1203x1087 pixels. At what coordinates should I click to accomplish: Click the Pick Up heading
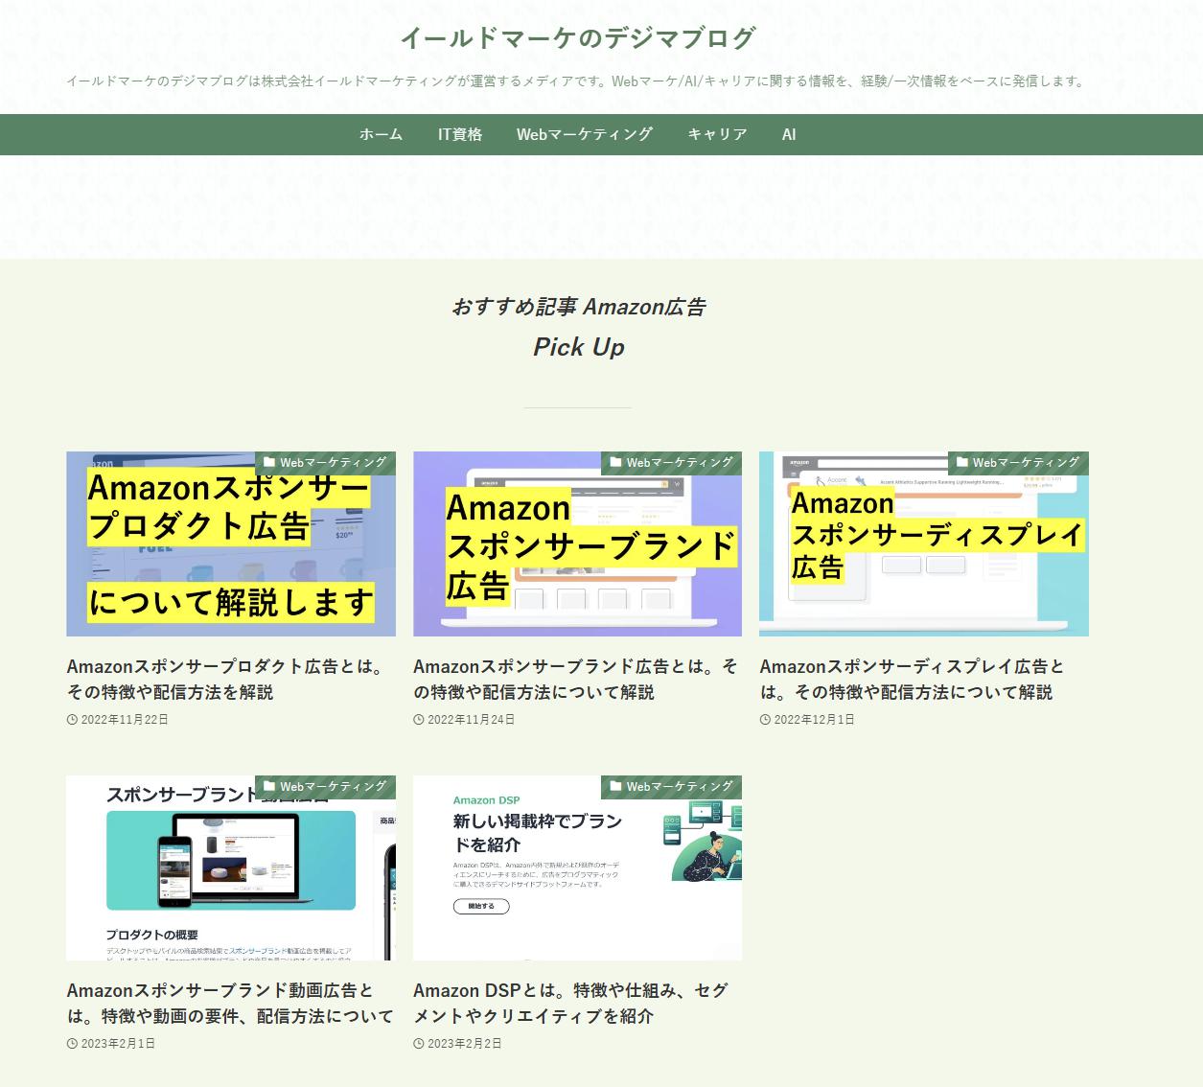[x=578, y=347]
